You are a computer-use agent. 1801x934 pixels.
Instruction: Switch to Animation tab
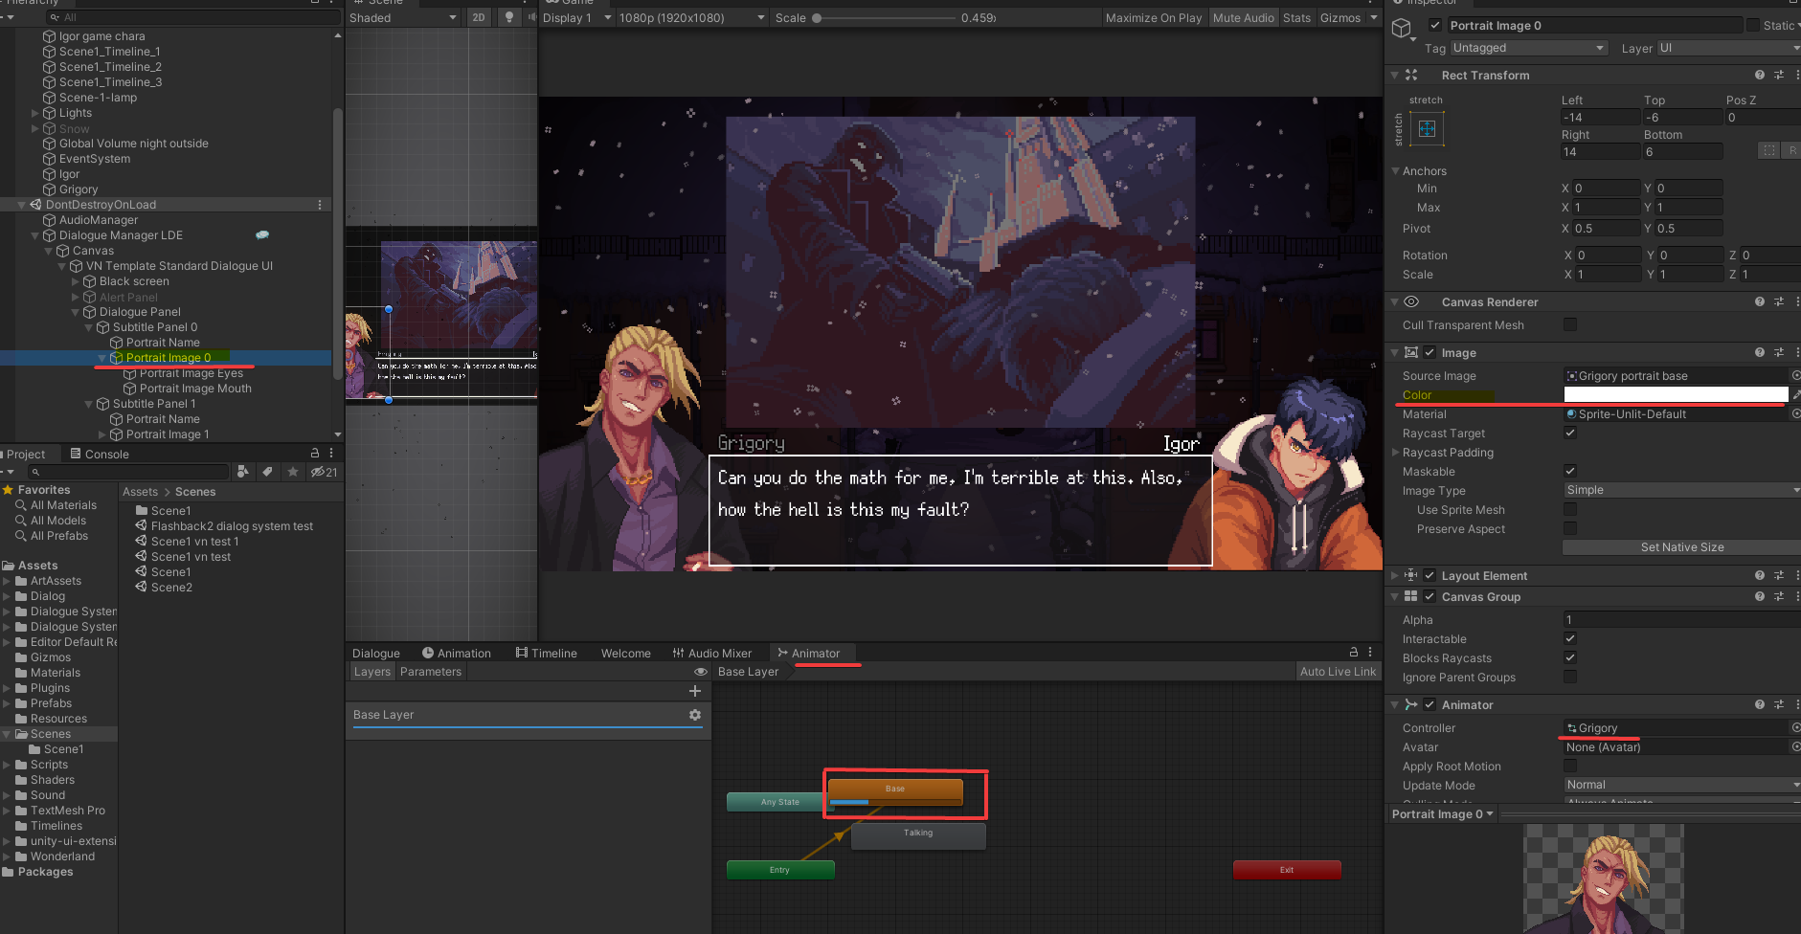click(457, 653)
